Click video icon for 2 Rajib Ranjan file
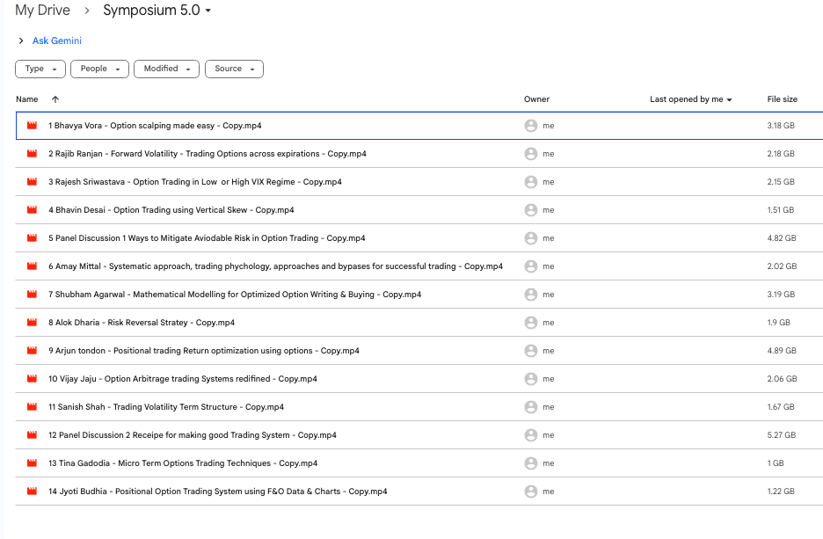This screenshot has width=823, height=539. pos(32,154)
